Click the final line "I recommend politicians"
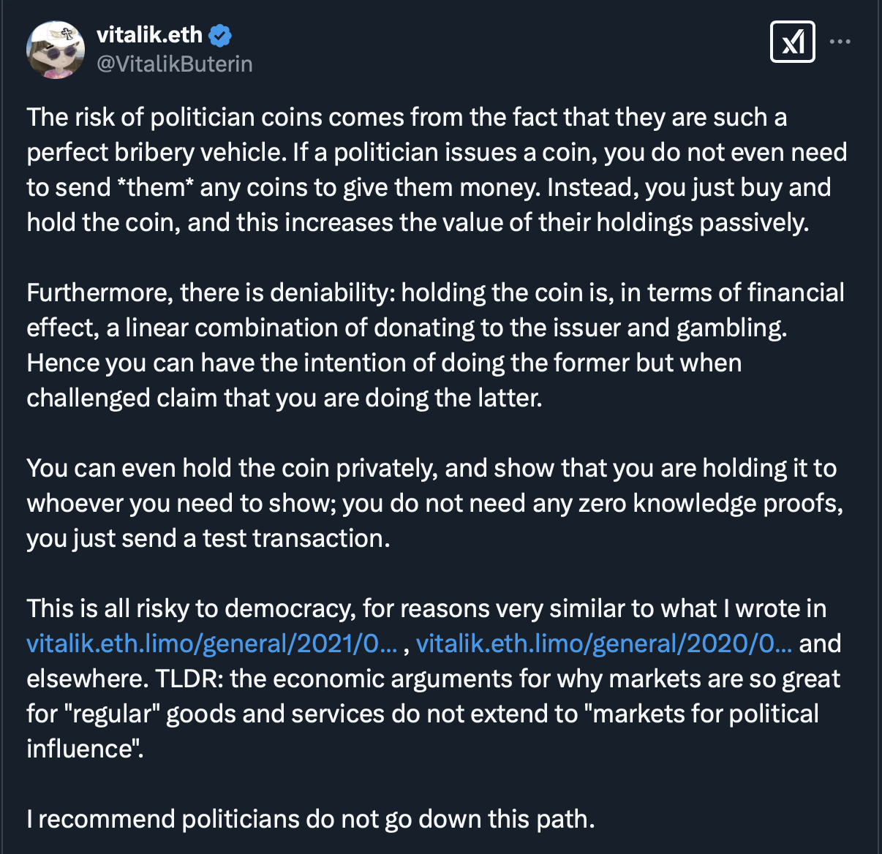 pos(311,819)
